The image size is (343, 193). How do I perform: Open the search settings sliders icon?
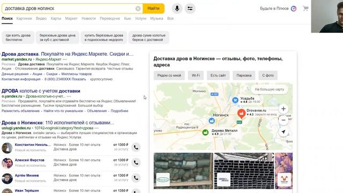point(190,9)
